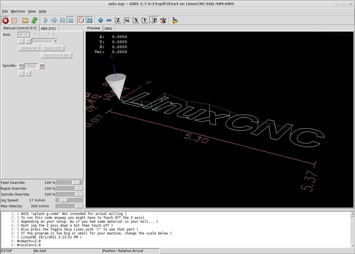Click G-code scrollbar down arrow
355x254 pixels.
(352, 245)
